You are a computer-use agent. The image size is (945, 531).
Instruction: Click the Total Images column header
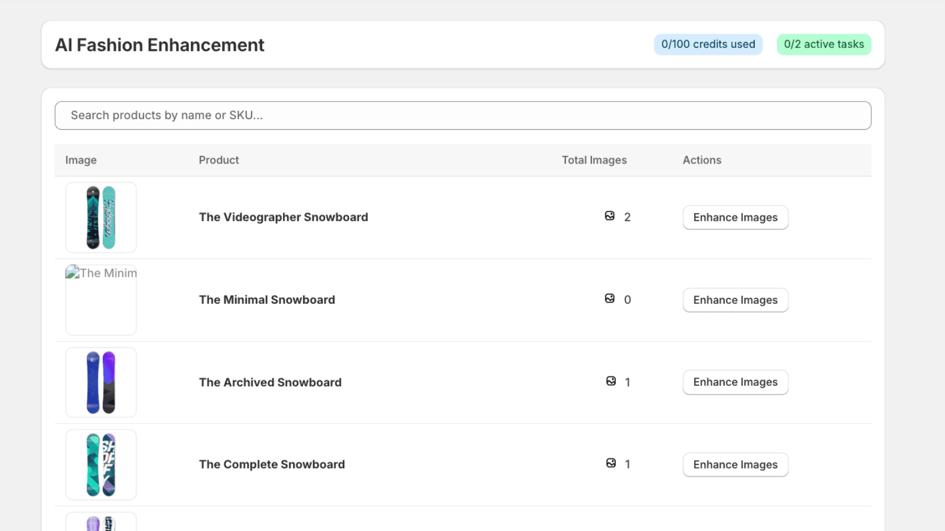click(x=594, y=160)
